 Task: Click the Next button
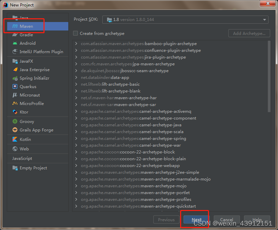click(196, 219)
